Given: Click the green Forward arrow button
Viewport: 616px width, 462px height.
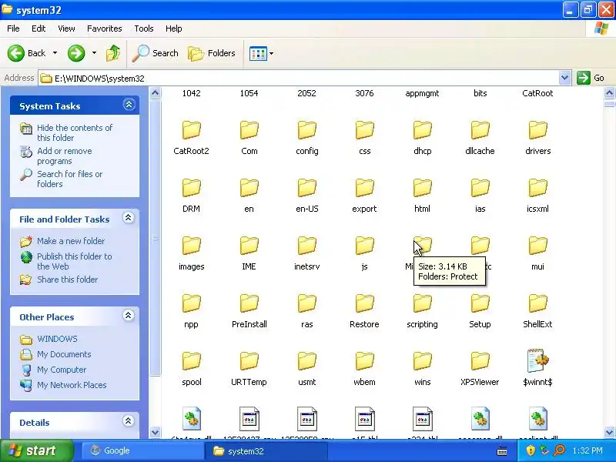Looking at the screenshot, I should [76, 53].
